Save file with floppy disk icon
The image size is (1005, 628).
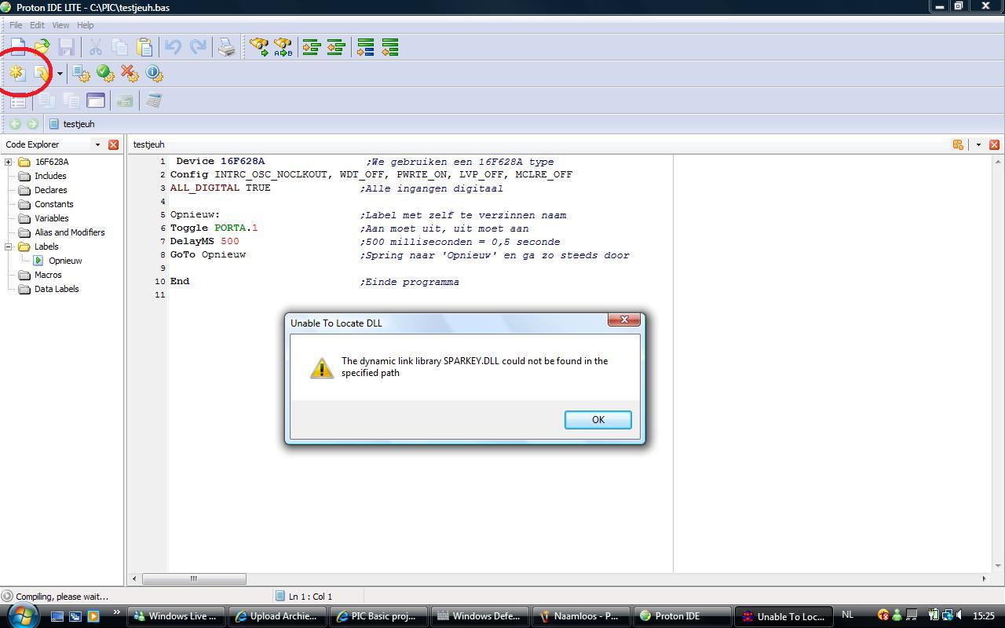click(x=67, y=48)
